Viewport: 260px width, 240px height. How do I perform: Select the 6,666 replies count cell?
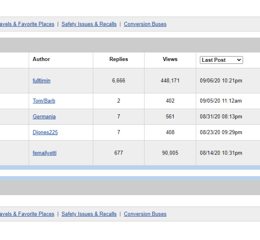click(119, 81)
